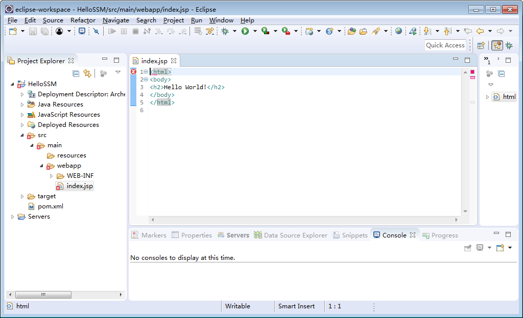The width and height of the screenshot is (523, 318).
Task: Click the Skip All Breakpoints icon
Action: point(96,31)
